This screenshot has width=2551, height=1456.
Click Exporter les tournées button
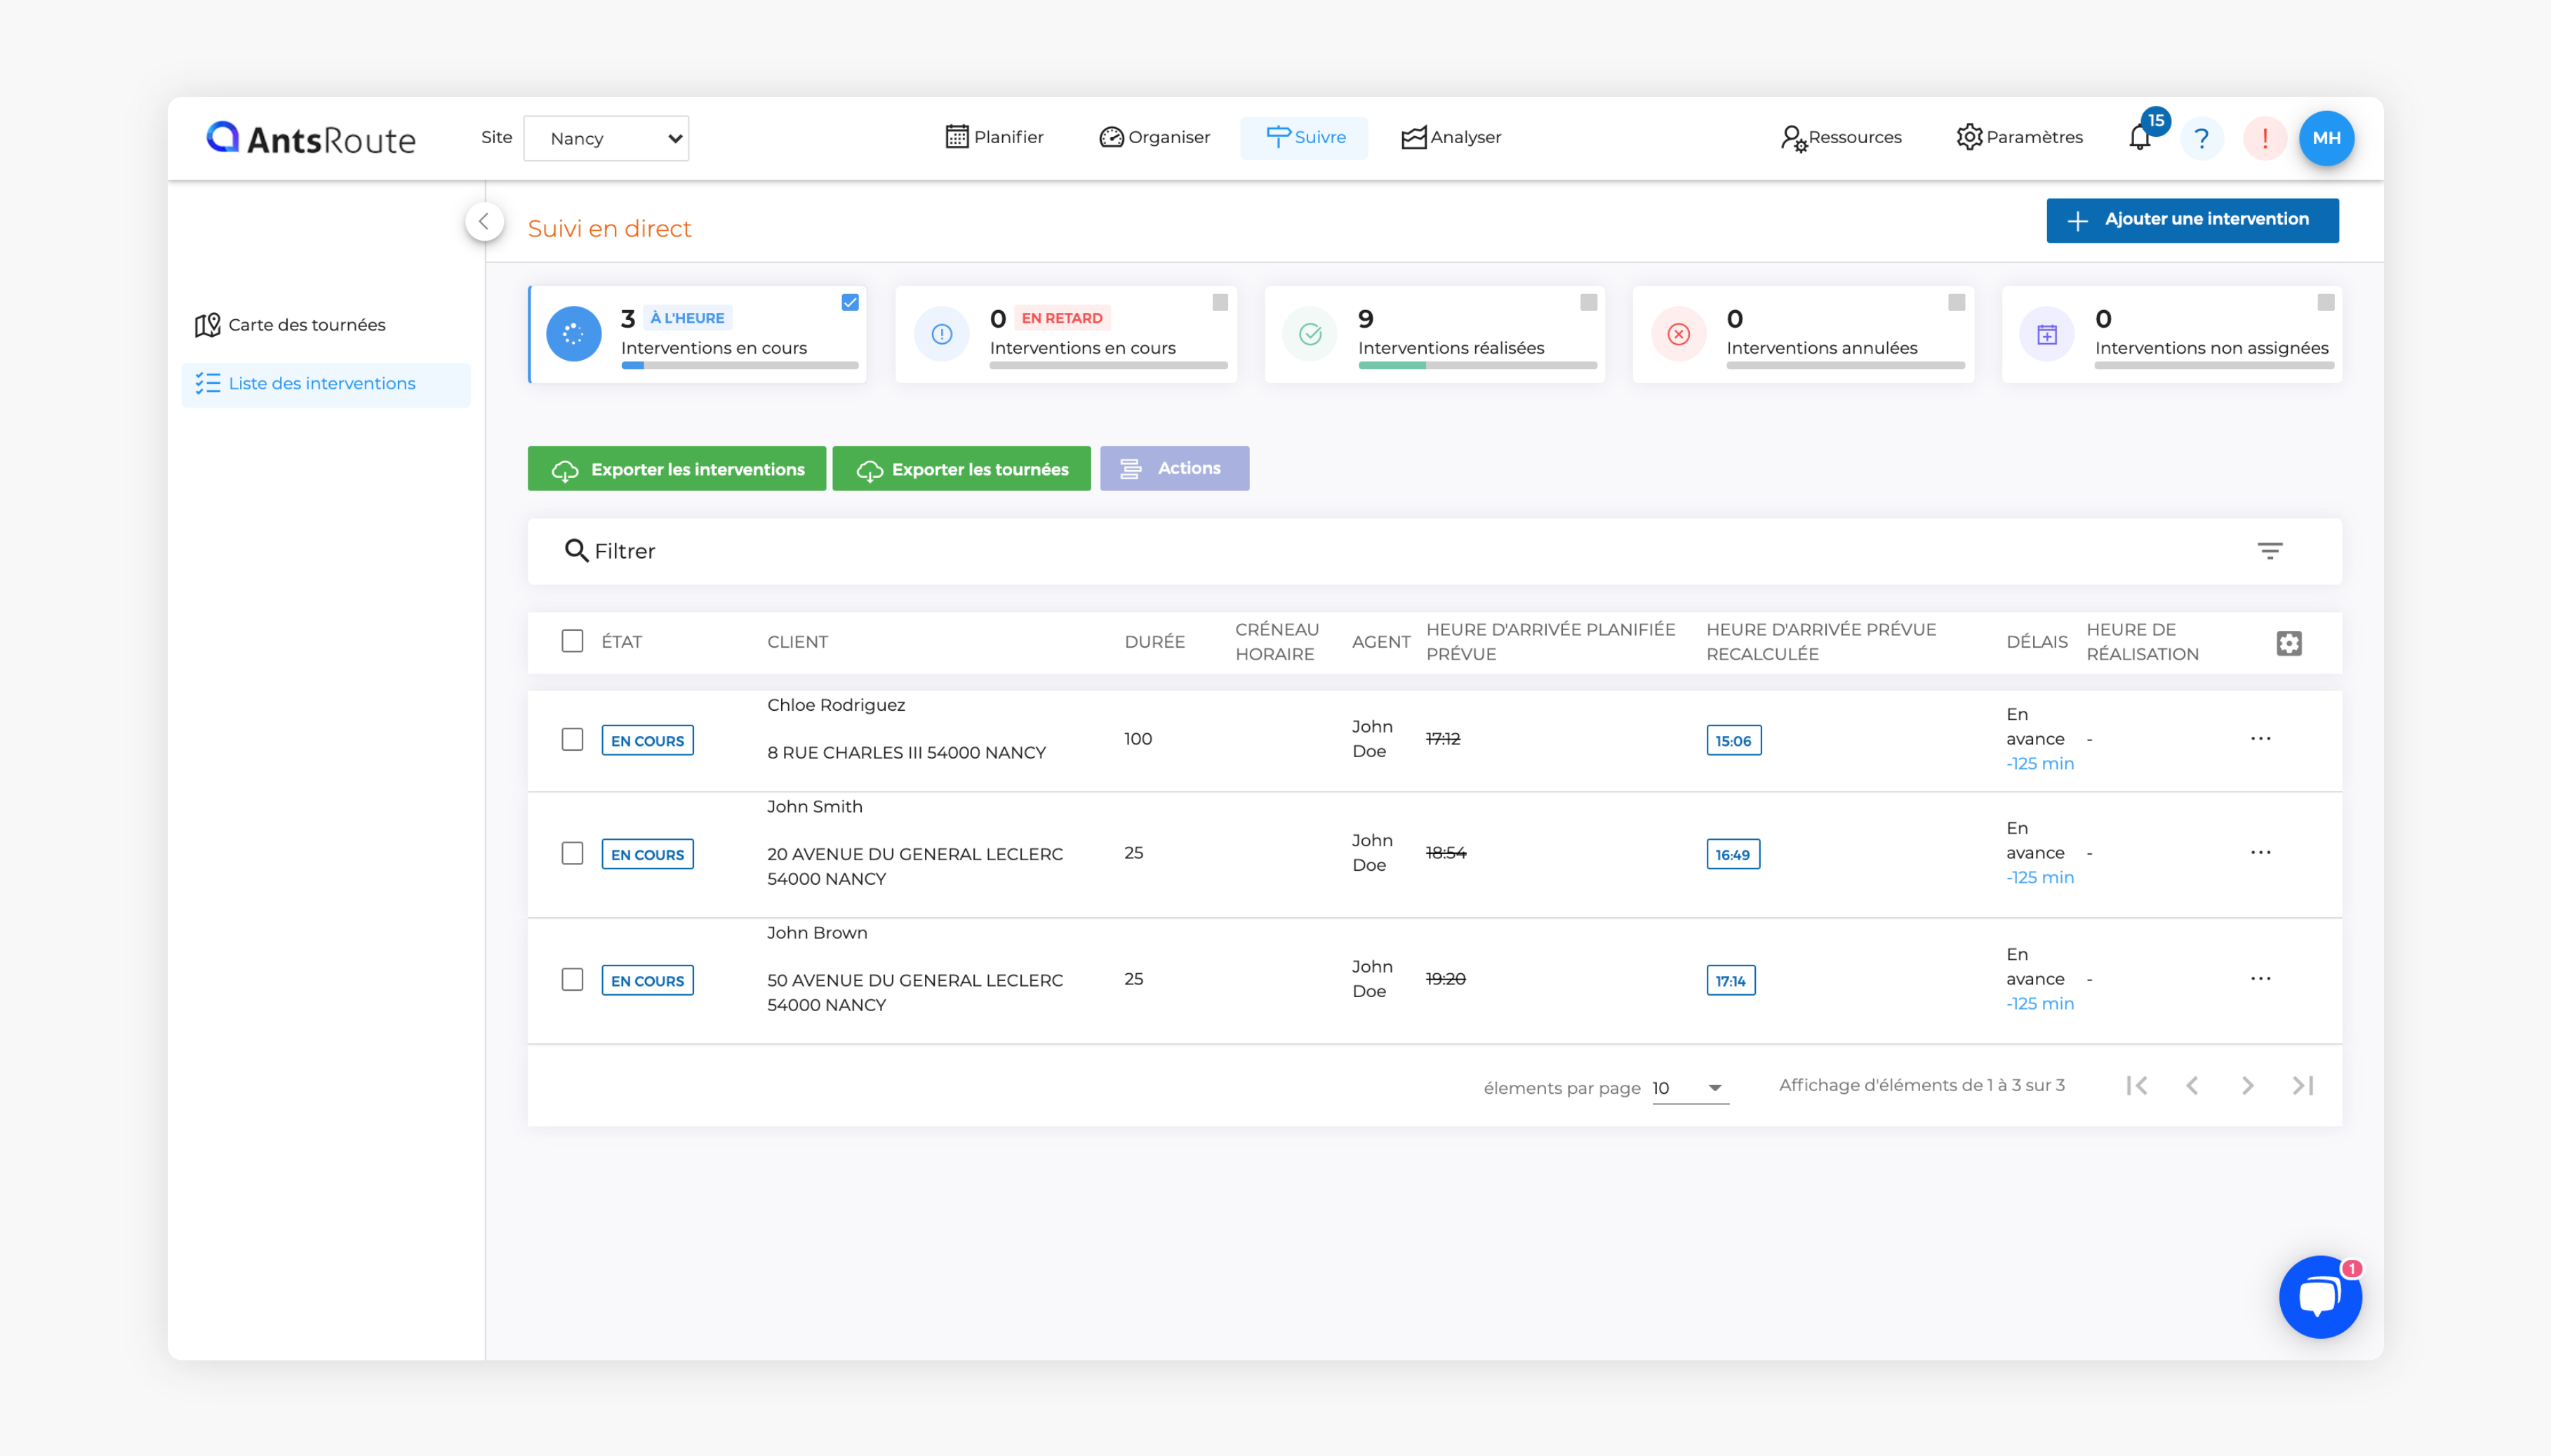point(961,469)
